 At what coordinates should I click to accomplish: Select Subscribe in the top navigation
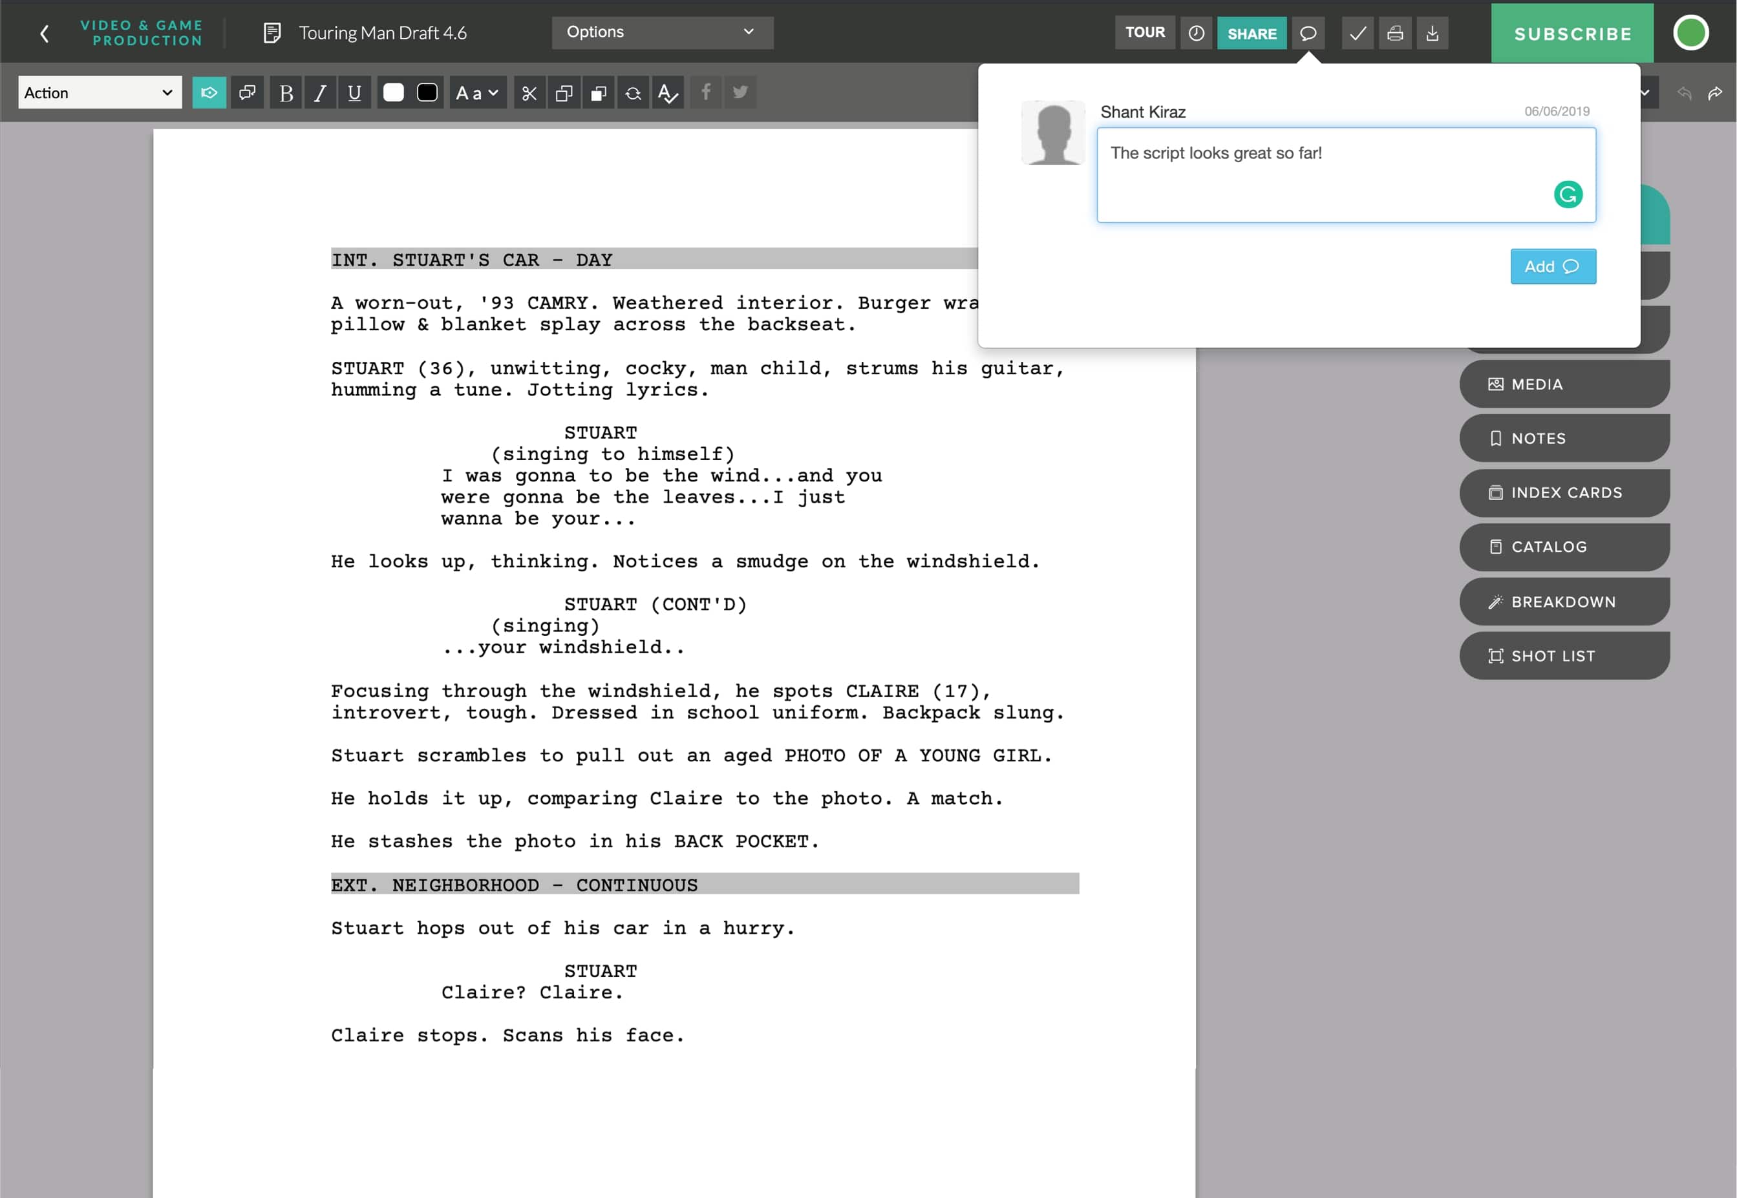click(x=1575, y=32)
